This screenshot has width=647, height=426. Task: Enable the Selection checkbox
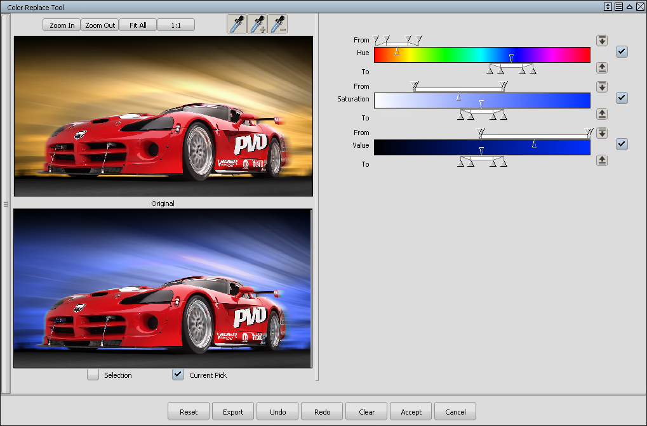(x=93, y=375)
